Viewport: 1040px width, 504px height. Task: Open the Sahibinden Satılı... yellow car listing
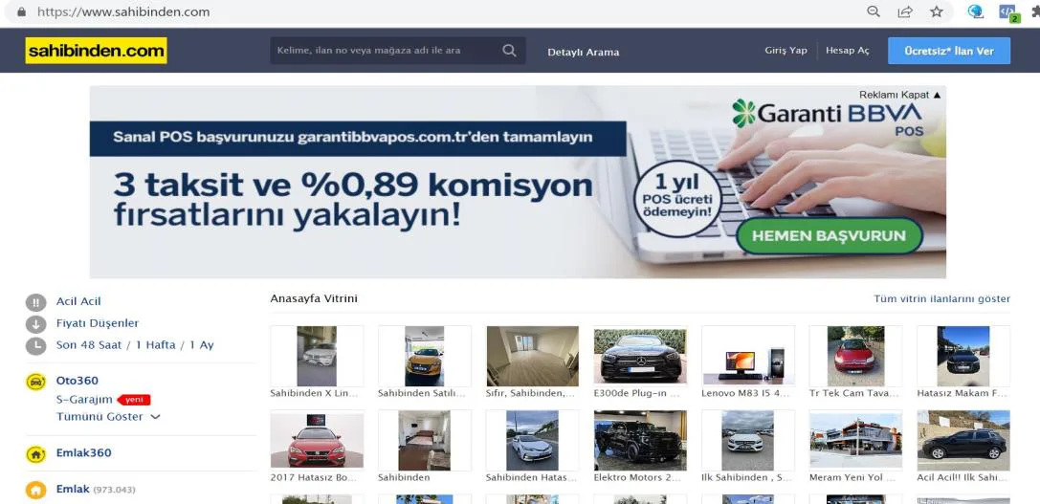[425, 356]
